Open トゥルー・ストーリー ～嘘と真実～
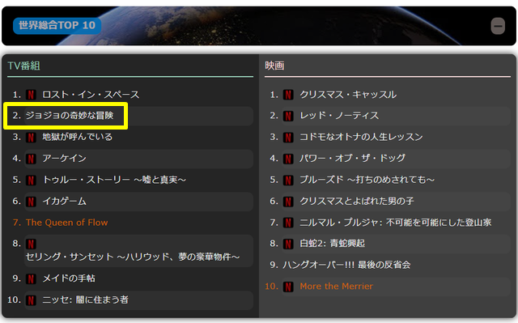Viewport: 518px width, 323px height. coord(114,180)
